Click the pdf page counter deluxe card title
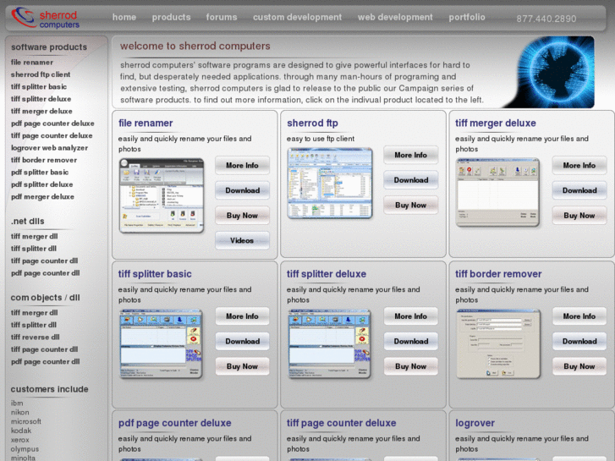 (175, 423)
